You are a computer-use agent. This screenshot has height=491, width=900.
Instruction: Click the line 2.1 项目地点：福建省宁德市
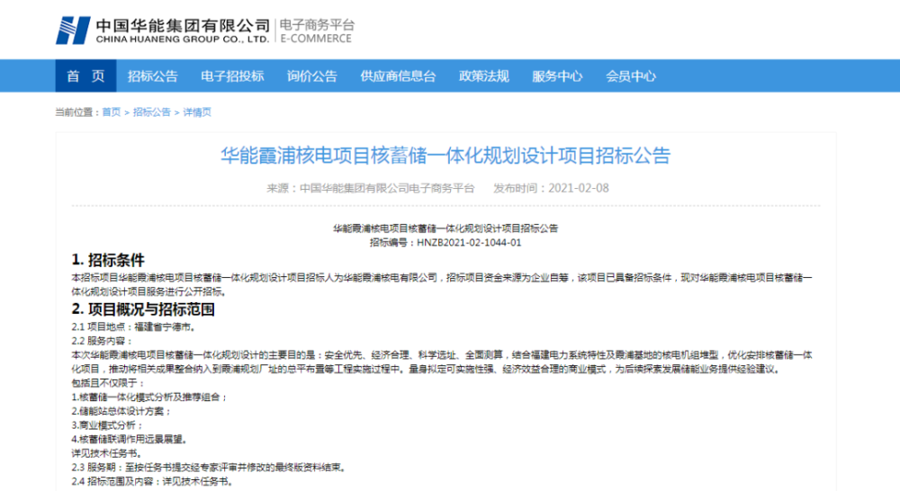click(x=134, y=327)
